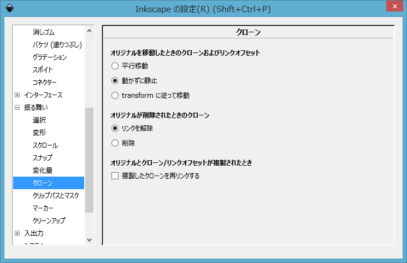Expand the インターフェース tree node
The width and height of the screenshot is (407, 263).
(x=17, y=95)
